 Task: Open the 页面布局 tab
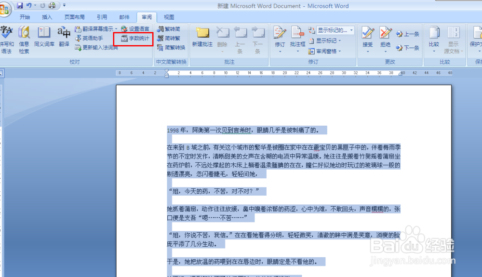pyautogui.click(x=74, y=17)
